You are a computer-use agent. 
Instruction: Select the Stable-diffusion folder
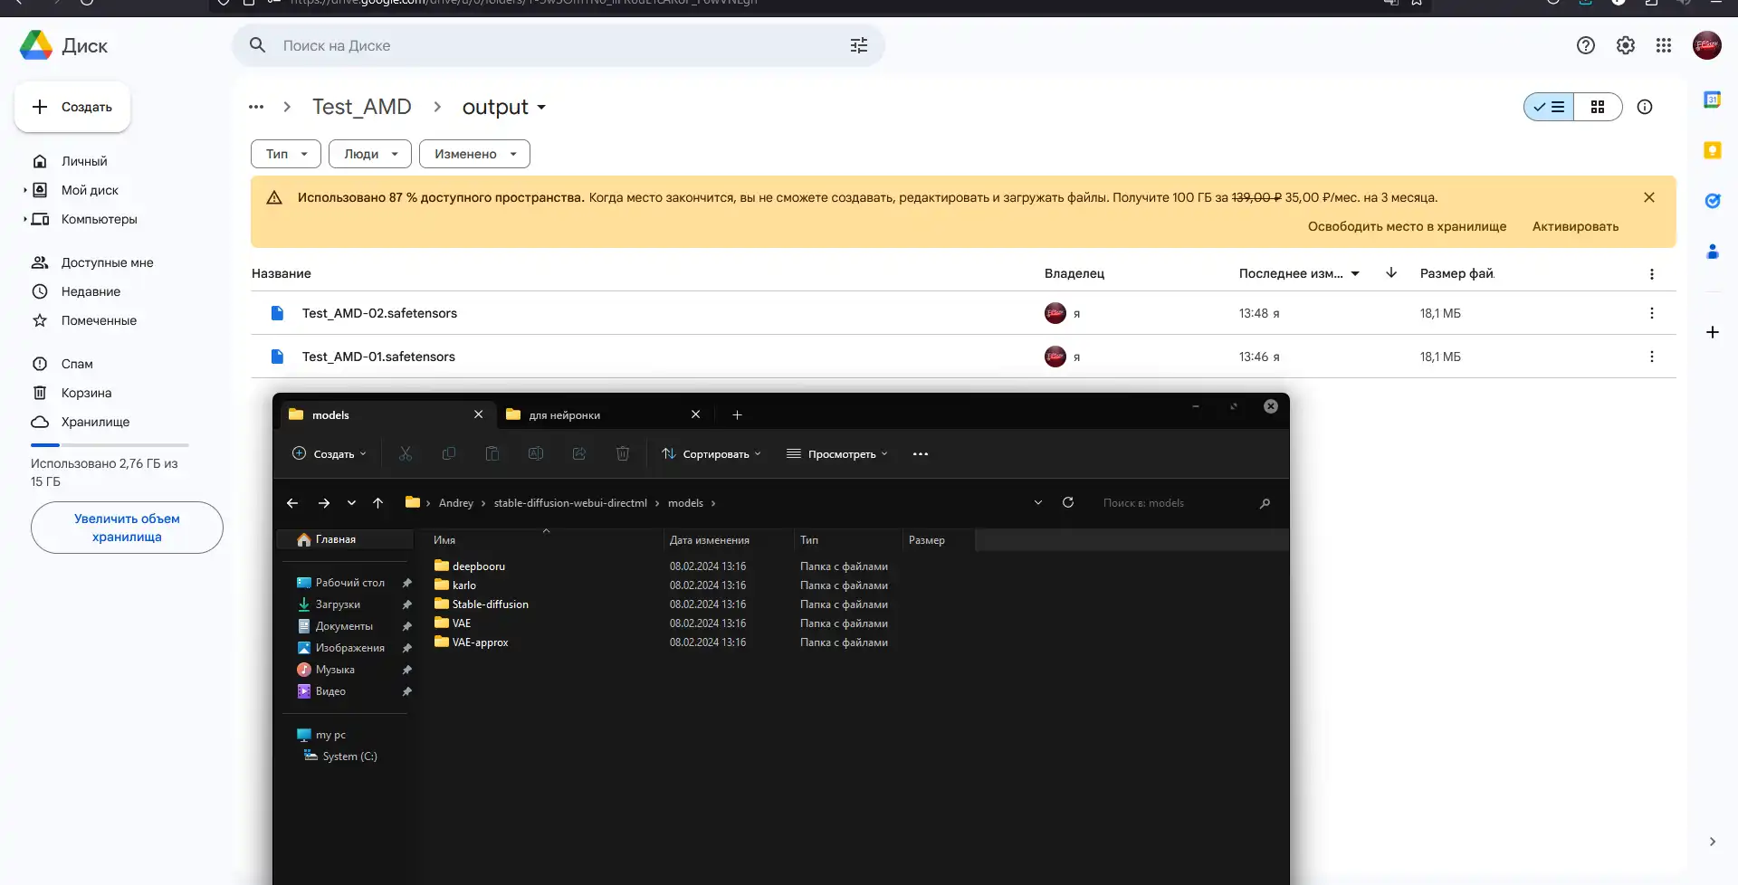(x=489, y=604)
